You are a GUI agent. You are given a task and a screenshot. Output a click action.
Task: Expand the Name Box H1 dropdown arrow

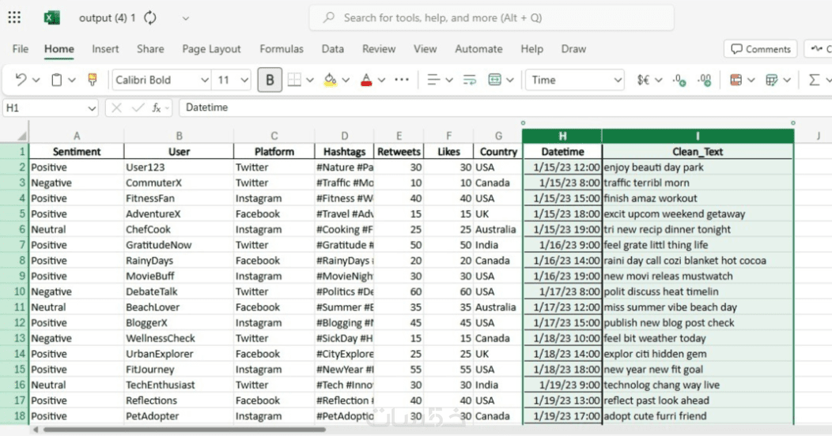tap(91, 108)
